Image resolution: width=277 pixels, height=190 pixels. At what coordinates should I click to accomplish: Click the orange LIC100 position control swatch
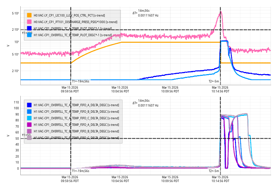point(29,16)
